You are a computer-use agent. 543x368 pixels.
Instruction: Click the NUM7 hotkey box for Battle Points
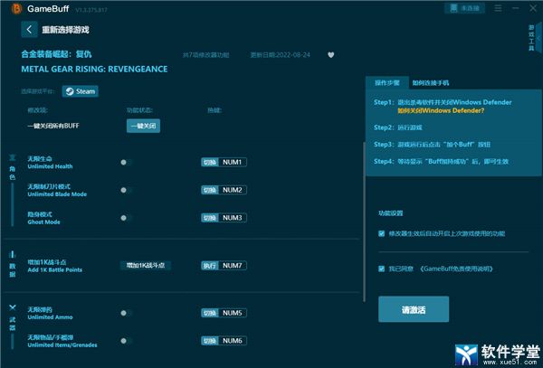tap(224, 266)
